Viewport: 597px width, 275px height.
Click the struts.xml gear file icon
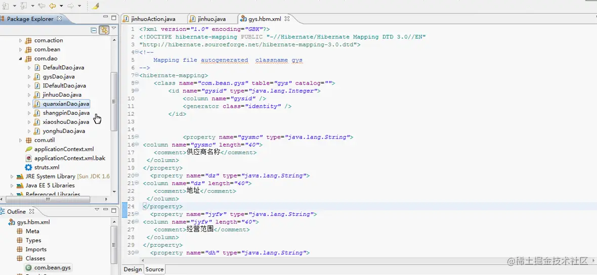point(28,167)
